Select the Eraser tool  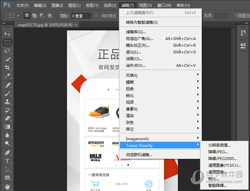click(x=7, y=118)
